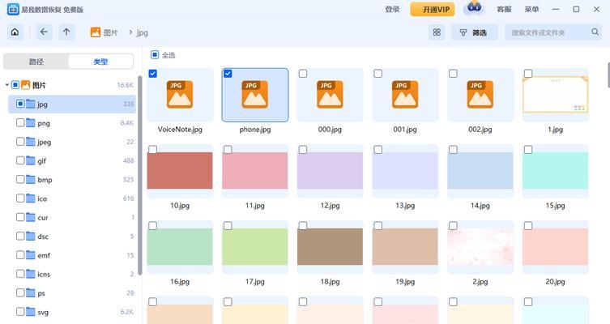Click the 开通VIP button
This screenshot has height=324, width=610.
[432, 9]
